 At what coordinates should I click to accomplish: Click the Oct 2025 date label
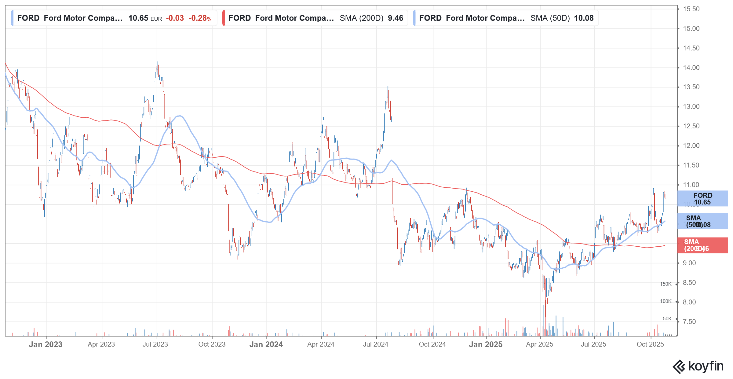coord(650,344)
